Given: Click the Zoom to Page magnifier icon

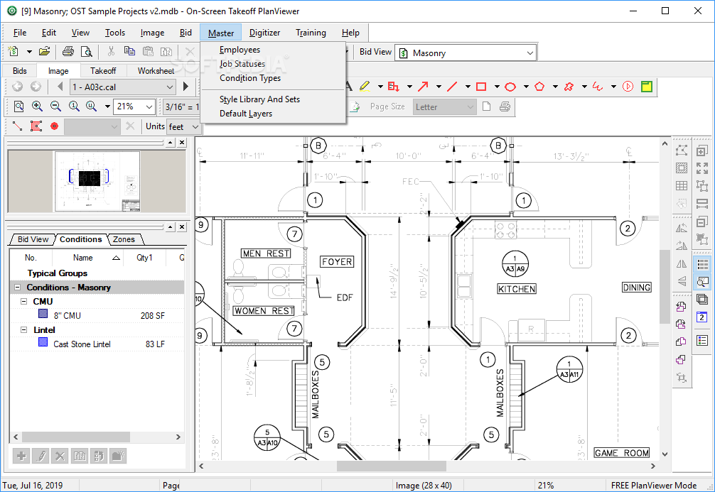Looking at the screenshot, I should 18,106.
